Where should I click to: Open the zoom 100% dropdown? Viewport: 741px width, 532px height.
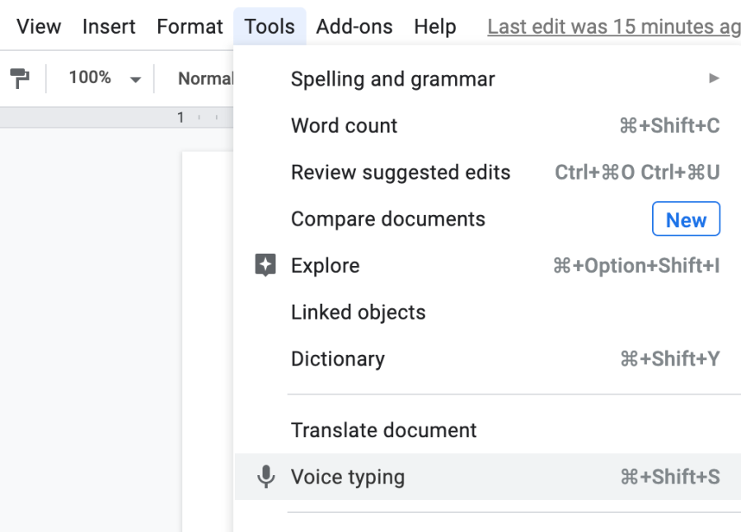pyautogui.click(x=105, y=78)
